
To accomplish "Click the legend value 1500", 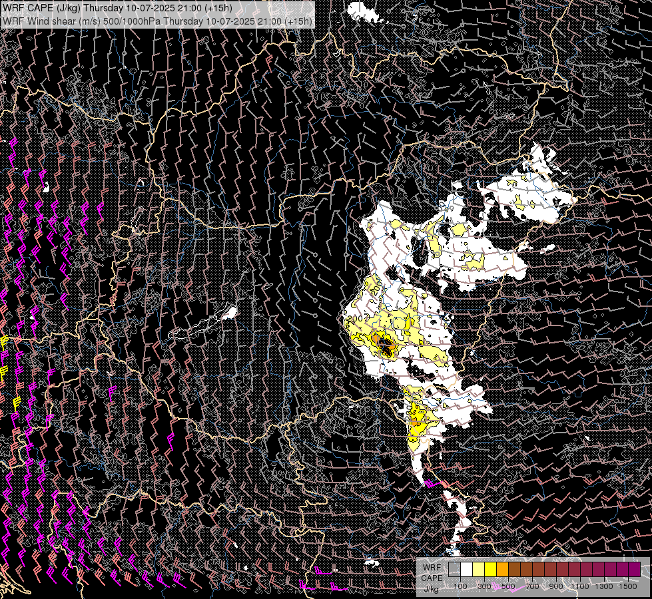I will coord(628,586).
